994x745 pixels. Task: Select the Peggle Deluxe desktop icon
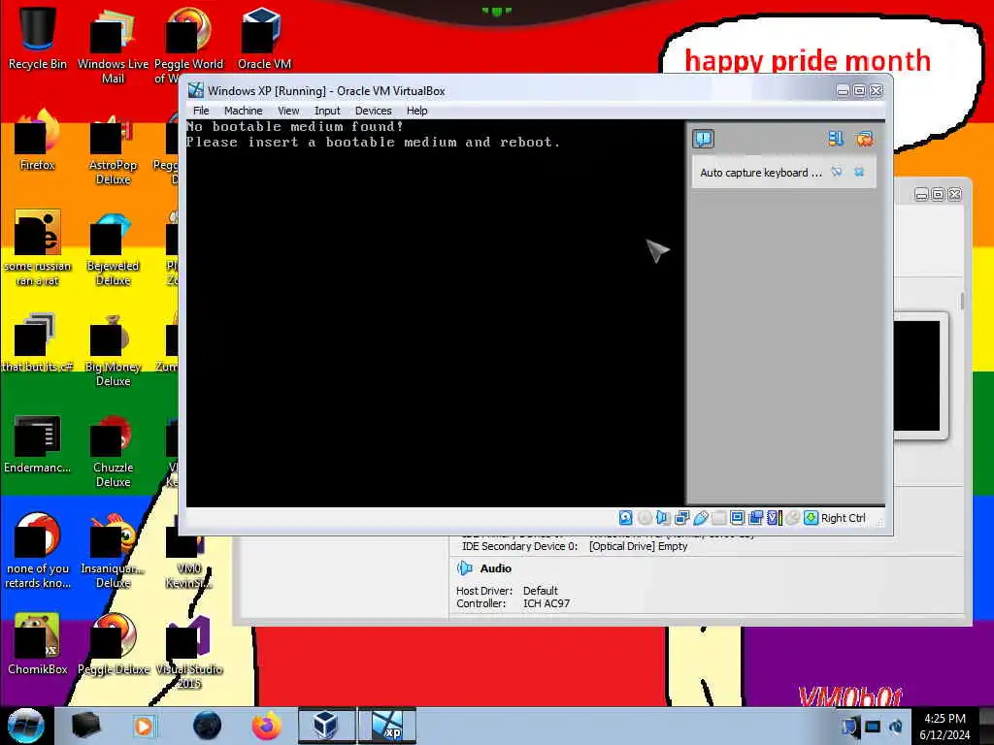pos(113,644)
